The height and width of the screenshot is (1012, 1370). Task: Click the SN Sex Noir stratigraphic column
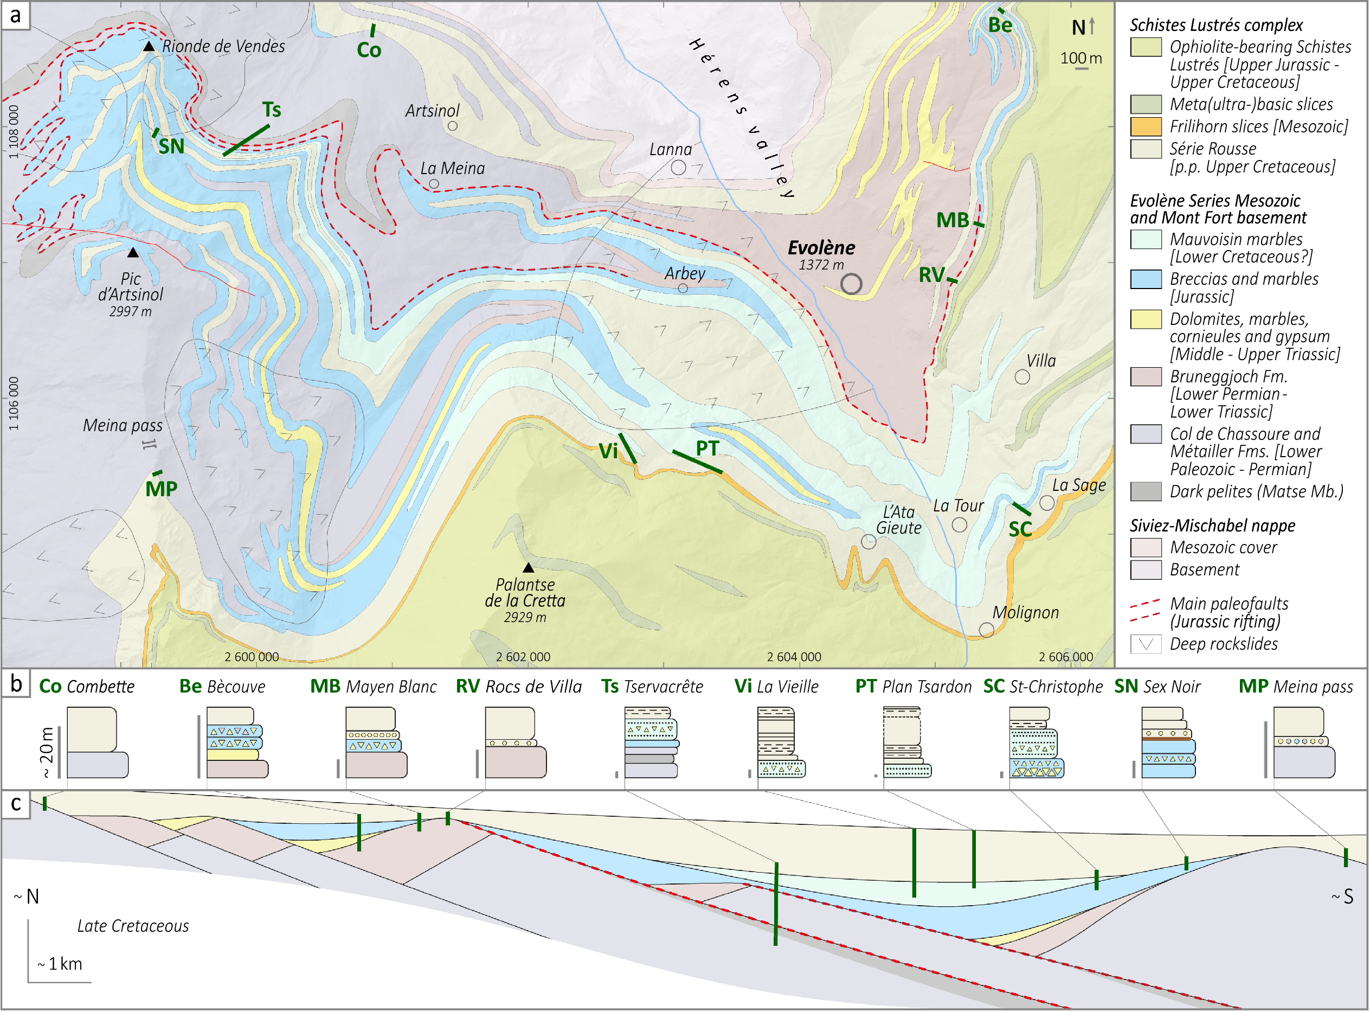point(1168,742)
